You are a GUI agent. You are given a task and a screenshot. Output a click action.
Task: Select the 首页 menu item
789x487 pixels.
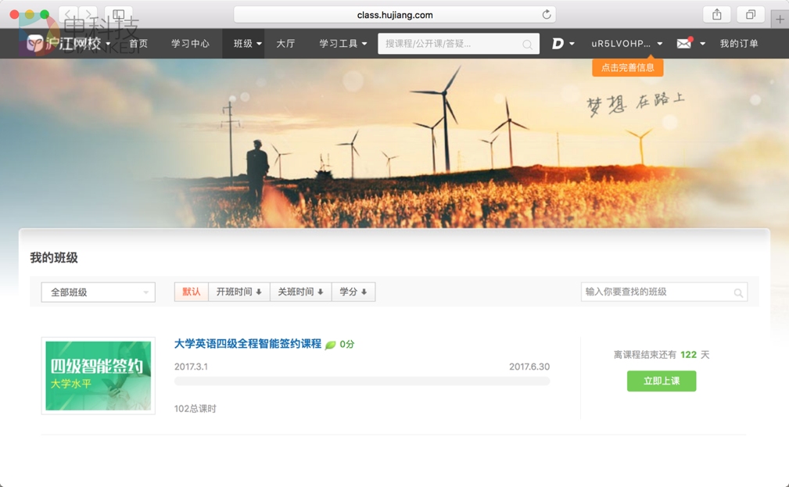tap(138, 43)
